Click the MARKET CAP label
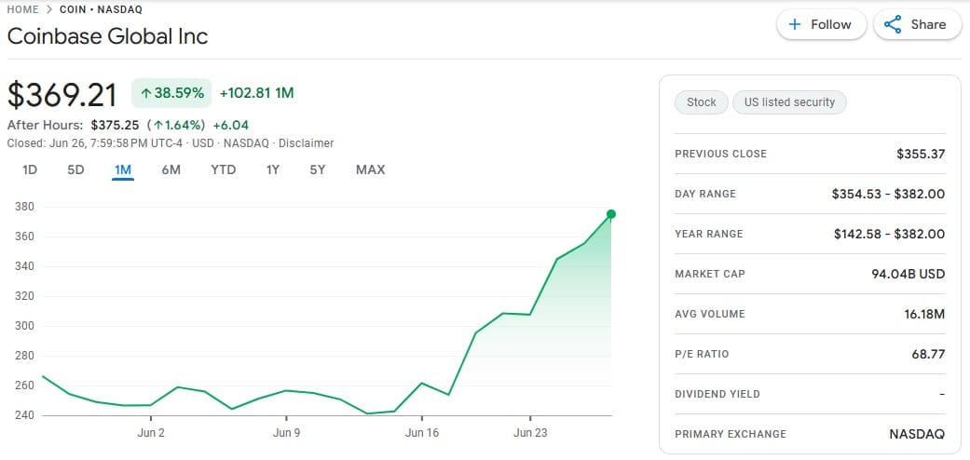Image resolution: width=970 pixels, height=460 pixels. [709, 274]
